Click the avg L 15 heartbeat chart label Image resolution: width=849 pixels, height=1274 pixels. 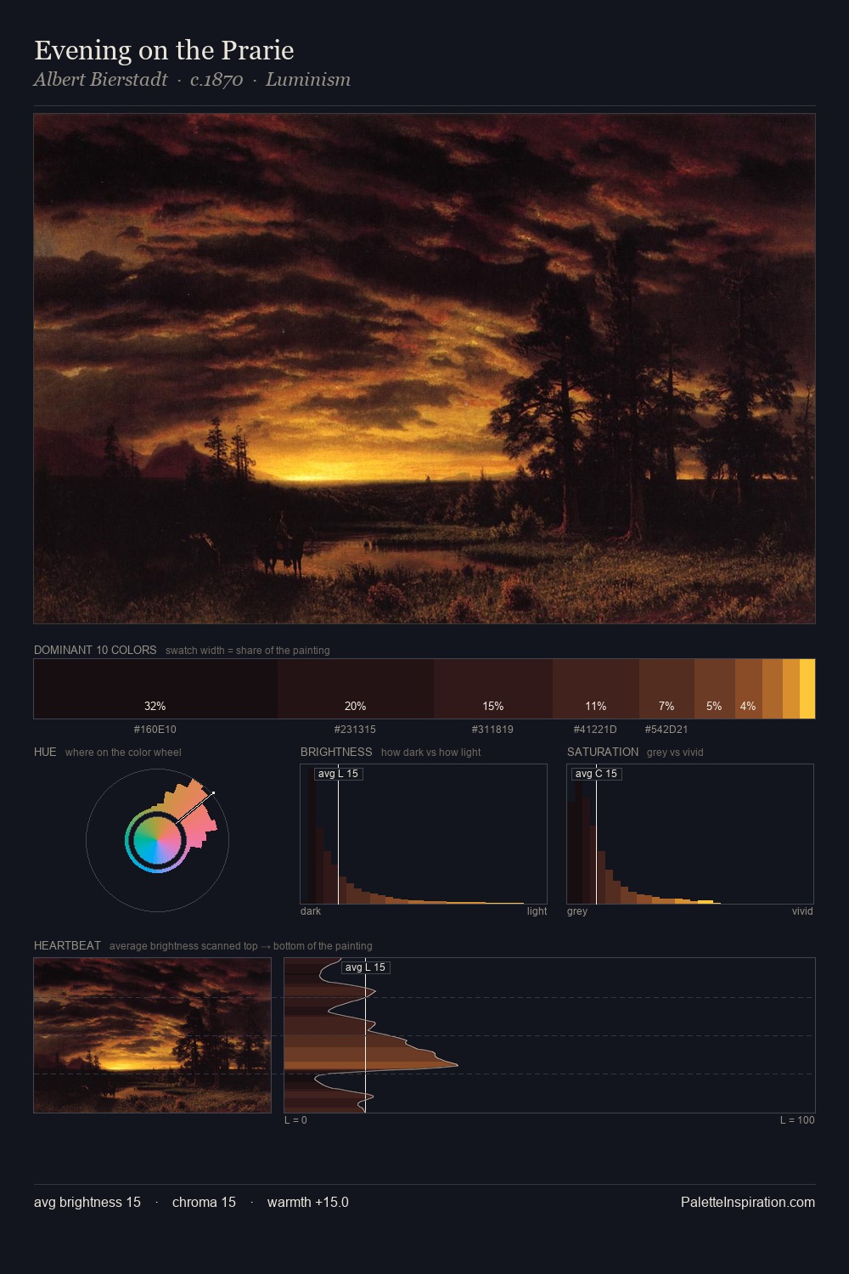pos(365,967)
